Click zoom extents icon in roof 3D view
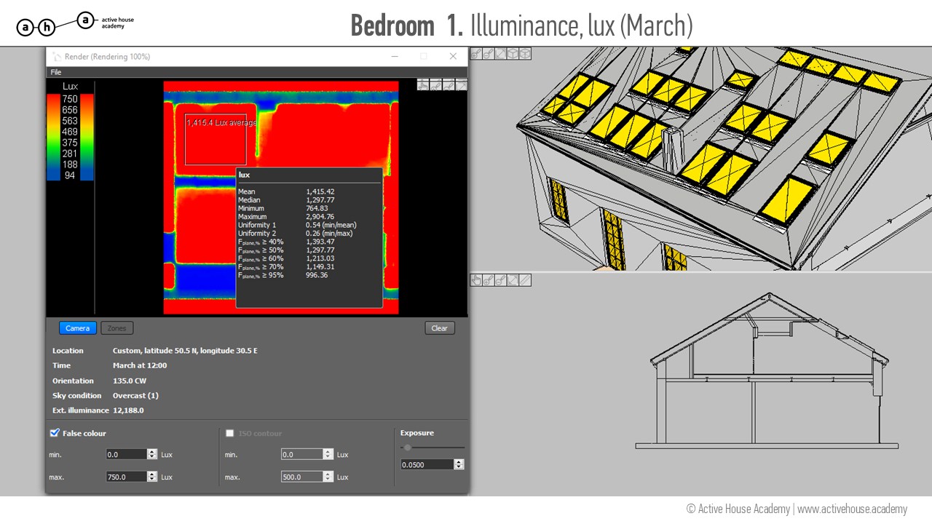Screen dimensions: 932x524 [501, 54]
